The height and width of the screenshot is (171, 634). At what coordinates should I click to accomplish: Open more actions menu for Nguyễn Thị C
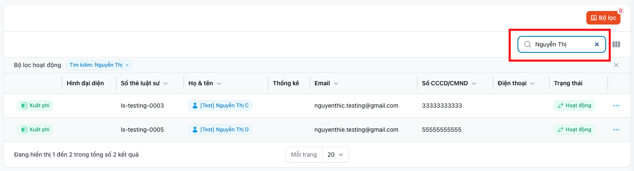[x=616, y=106]
